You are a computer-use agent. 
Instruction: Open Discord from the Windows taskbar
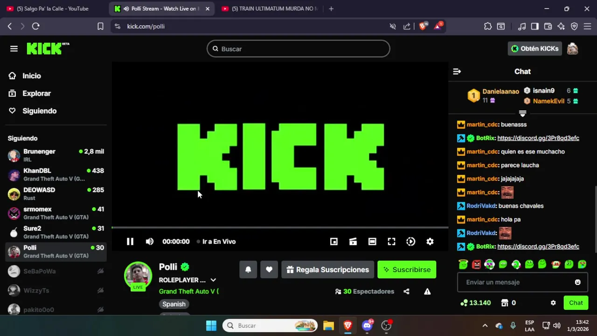368,325
